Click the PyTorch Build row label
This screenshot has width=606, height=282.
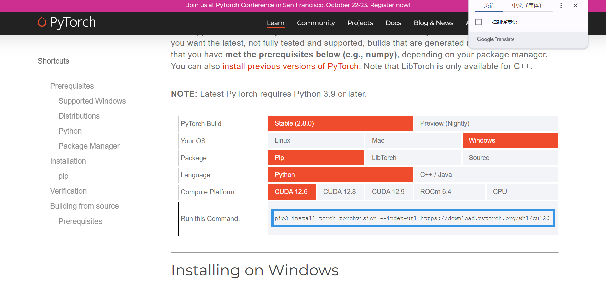(201, 124)
